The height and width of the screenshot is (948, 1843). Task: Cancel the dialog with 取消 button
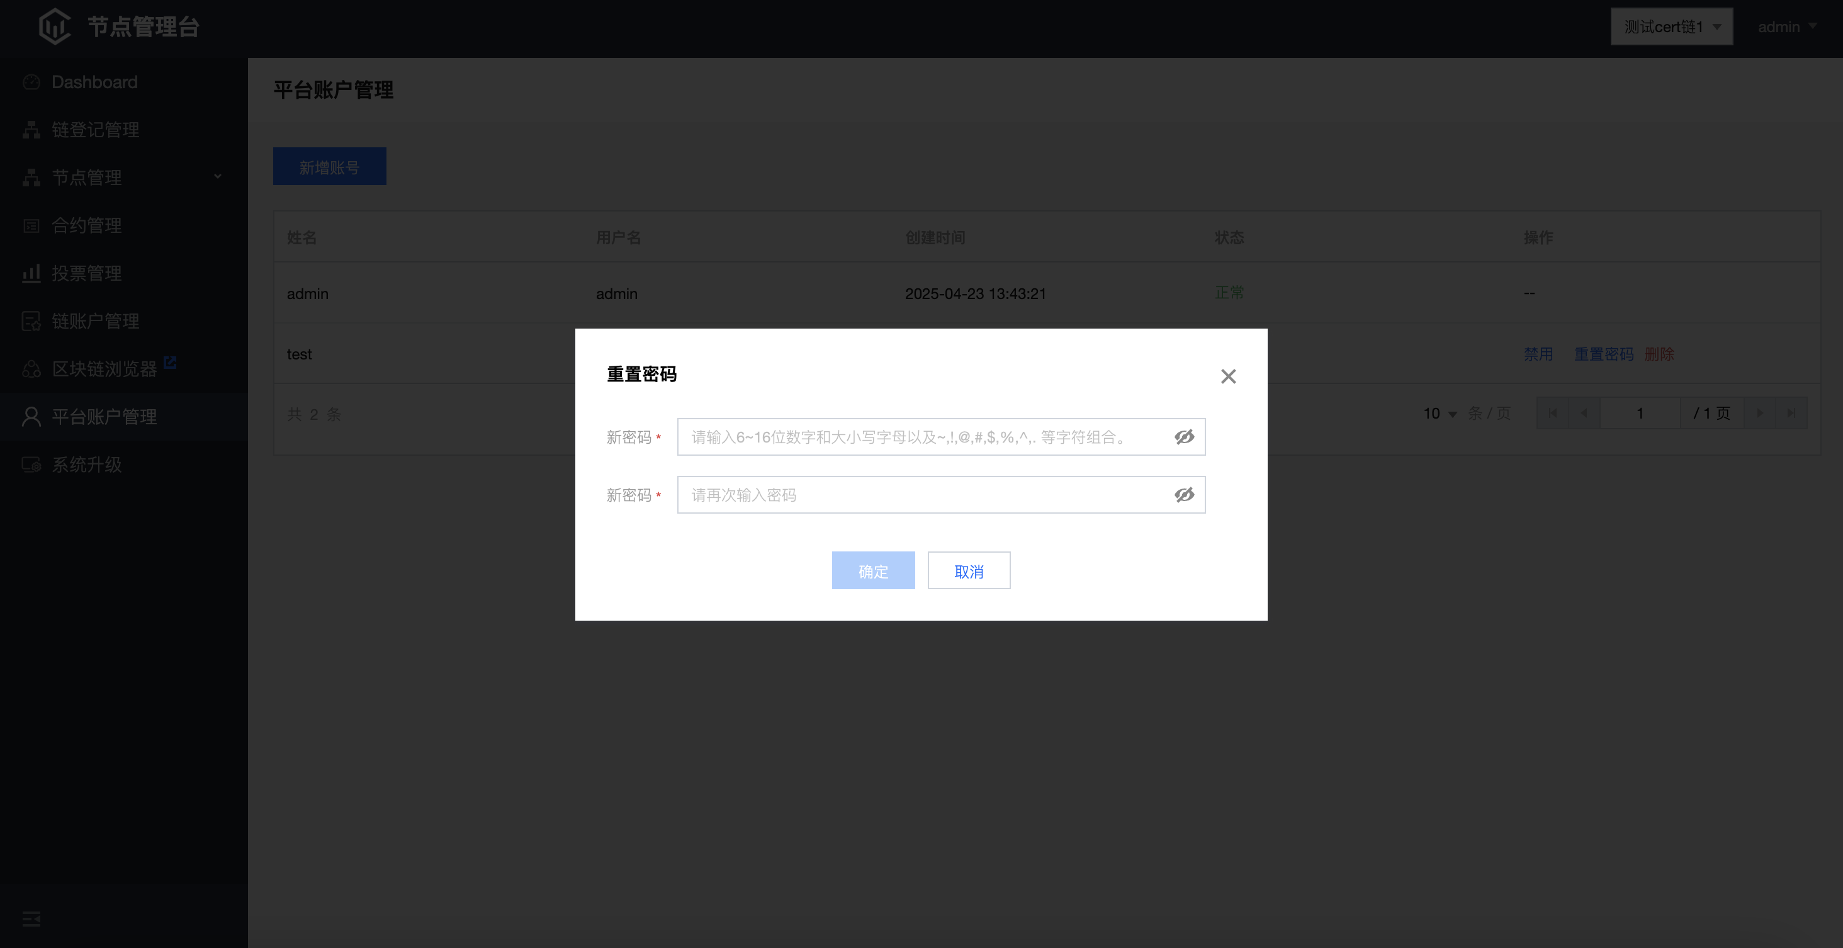click(x=969, y=570)
